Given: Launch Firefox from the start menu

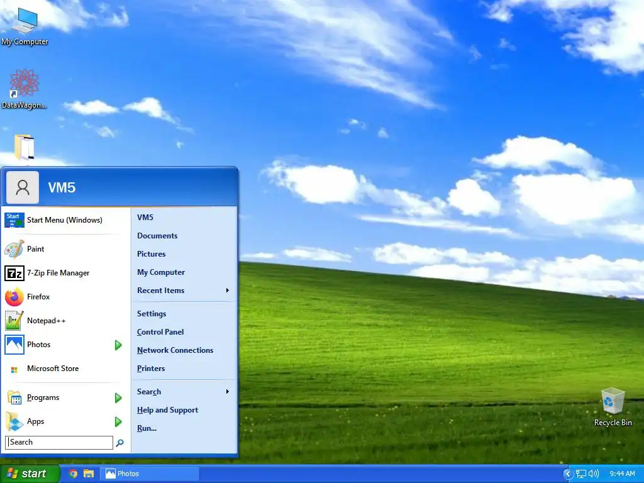Looking at the screenshot, I should [x=14, y=297].
